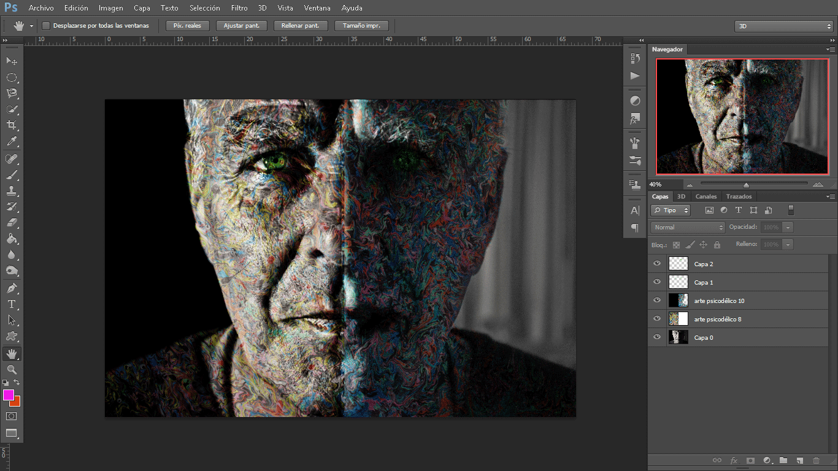Select the Crop tool

11,125
